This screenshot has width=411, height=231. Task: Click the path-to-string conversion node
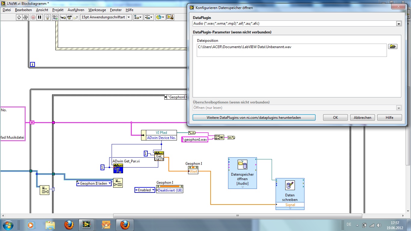pos(192,133)
